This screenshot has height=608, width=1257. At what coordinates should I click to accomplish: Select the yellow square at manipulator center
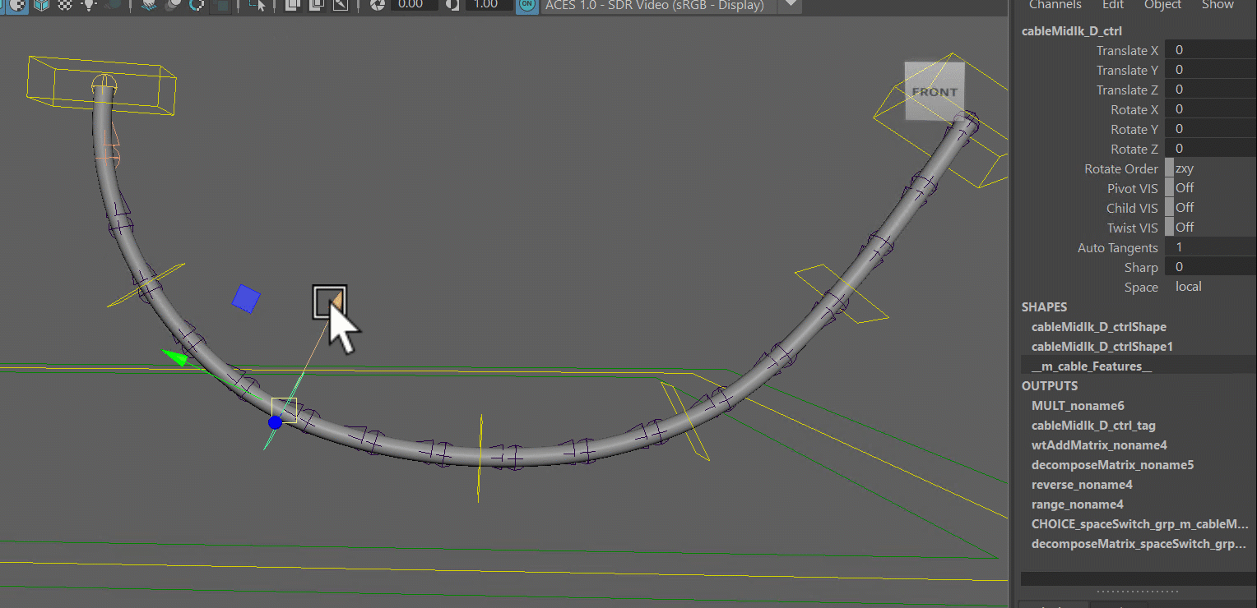coord(284,410)
